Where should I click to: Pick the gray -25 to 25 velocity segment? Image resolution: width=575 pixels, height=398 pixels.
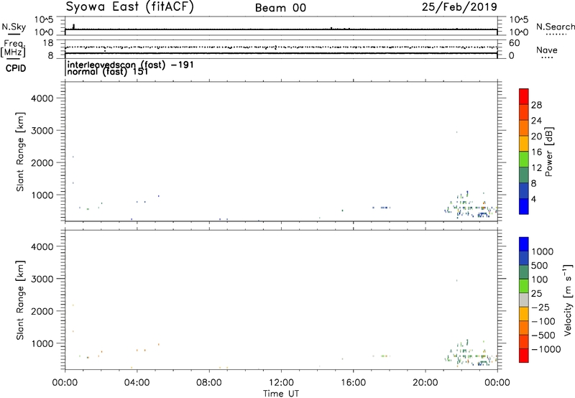pos(524,300)
